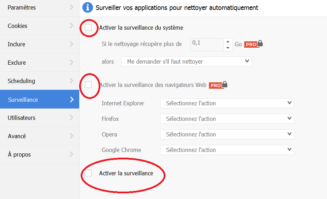Click the chevron arrow beside À propos

click(x=71, y=154)
